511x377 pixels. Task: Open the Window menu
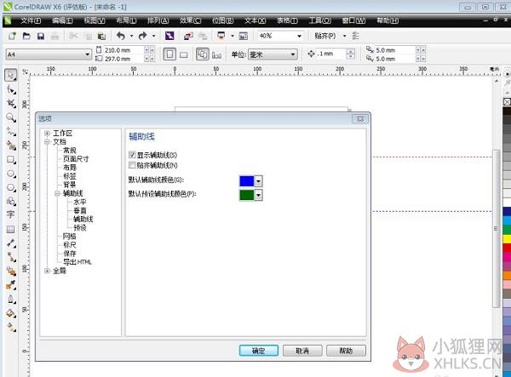tap(353, 20)
